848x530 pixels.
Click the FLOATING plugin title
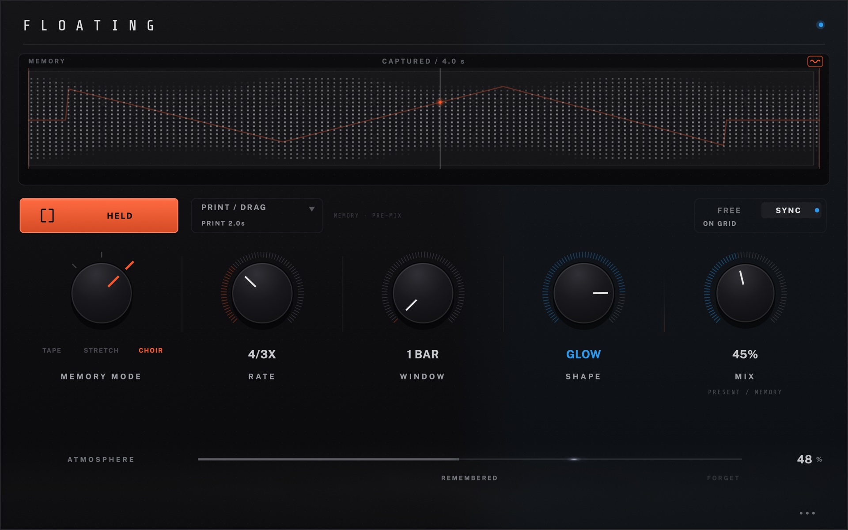(90, 25)
